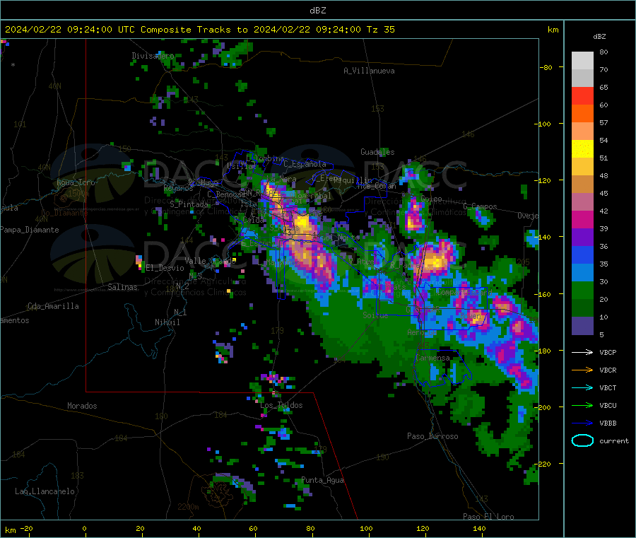This screenshot has width=636, height=538.
Task: Click the '-220' km vertical axis tick
Action: (x=544, y=464)
